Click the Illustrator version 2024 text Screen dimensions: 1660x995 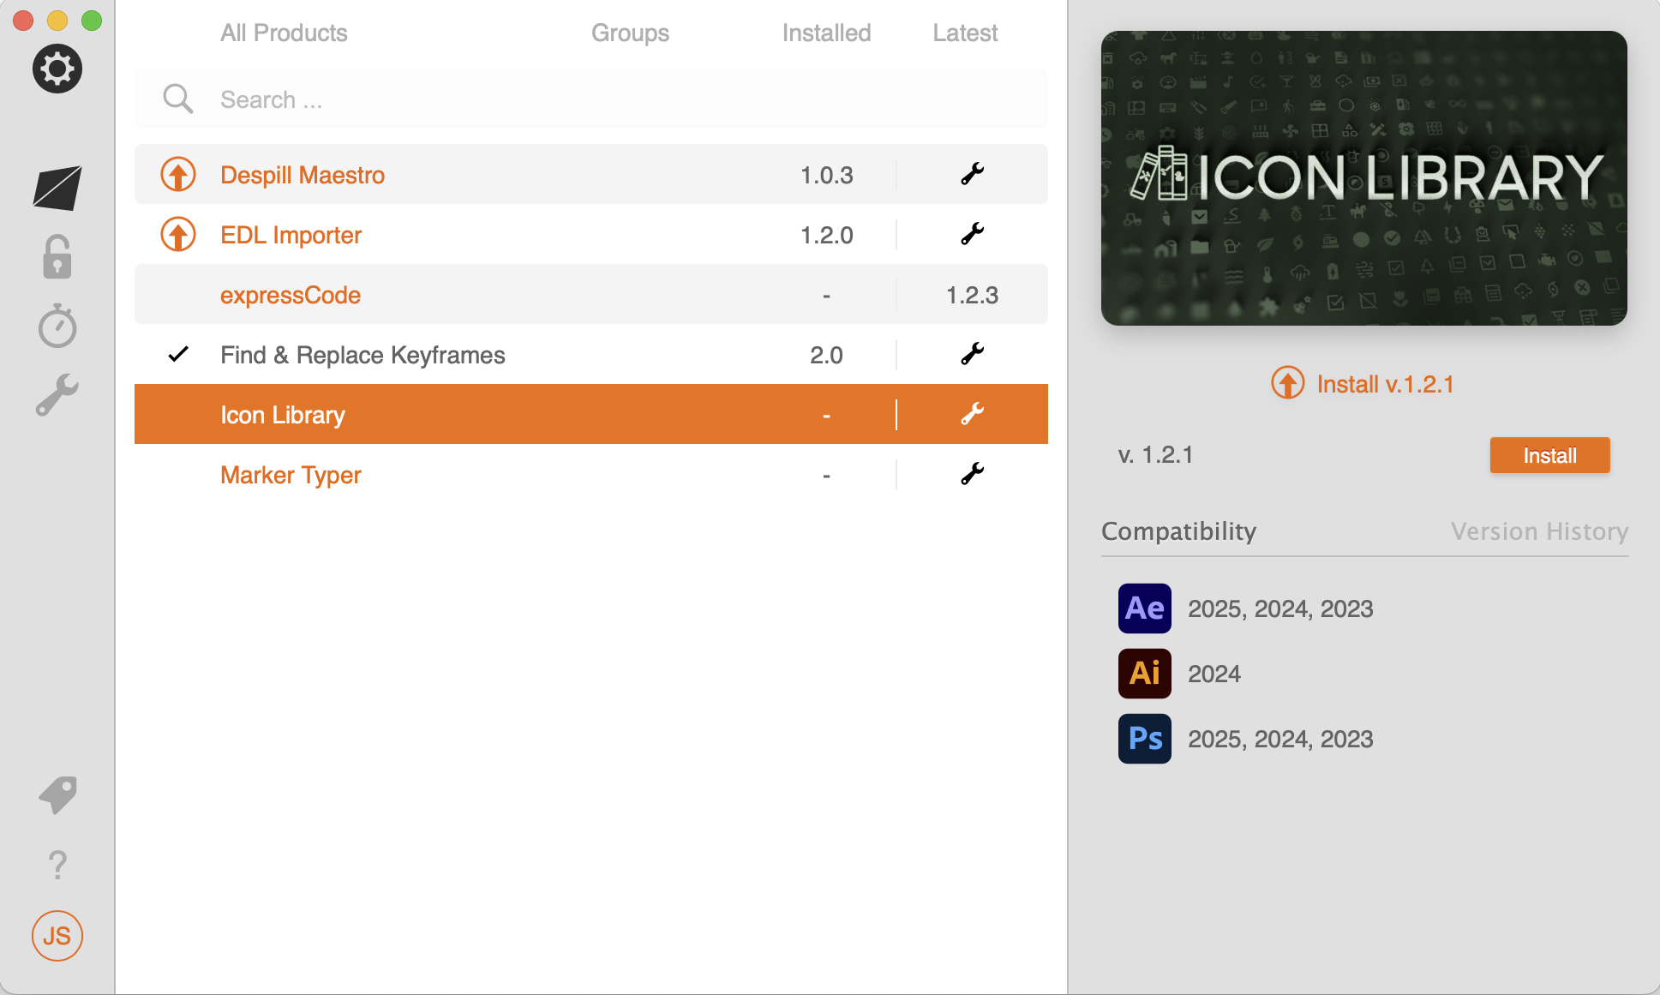tap(1214, 674)
